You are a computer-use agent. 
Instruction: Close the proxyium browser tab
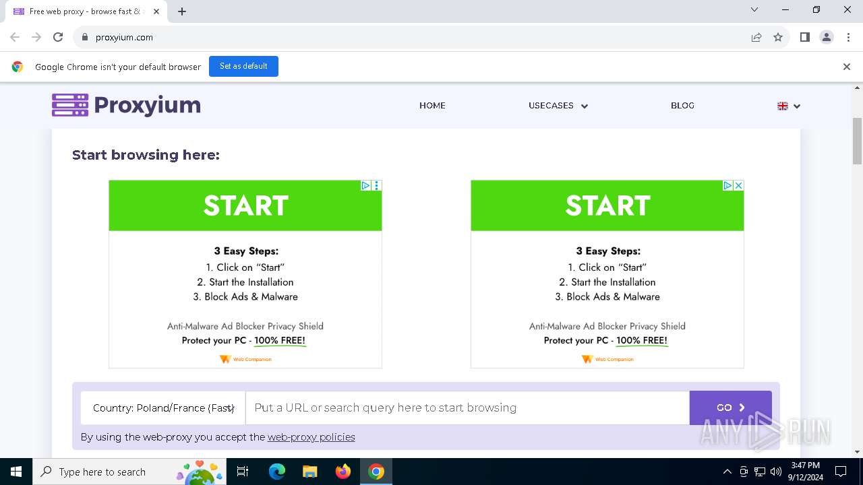(156, 11)
